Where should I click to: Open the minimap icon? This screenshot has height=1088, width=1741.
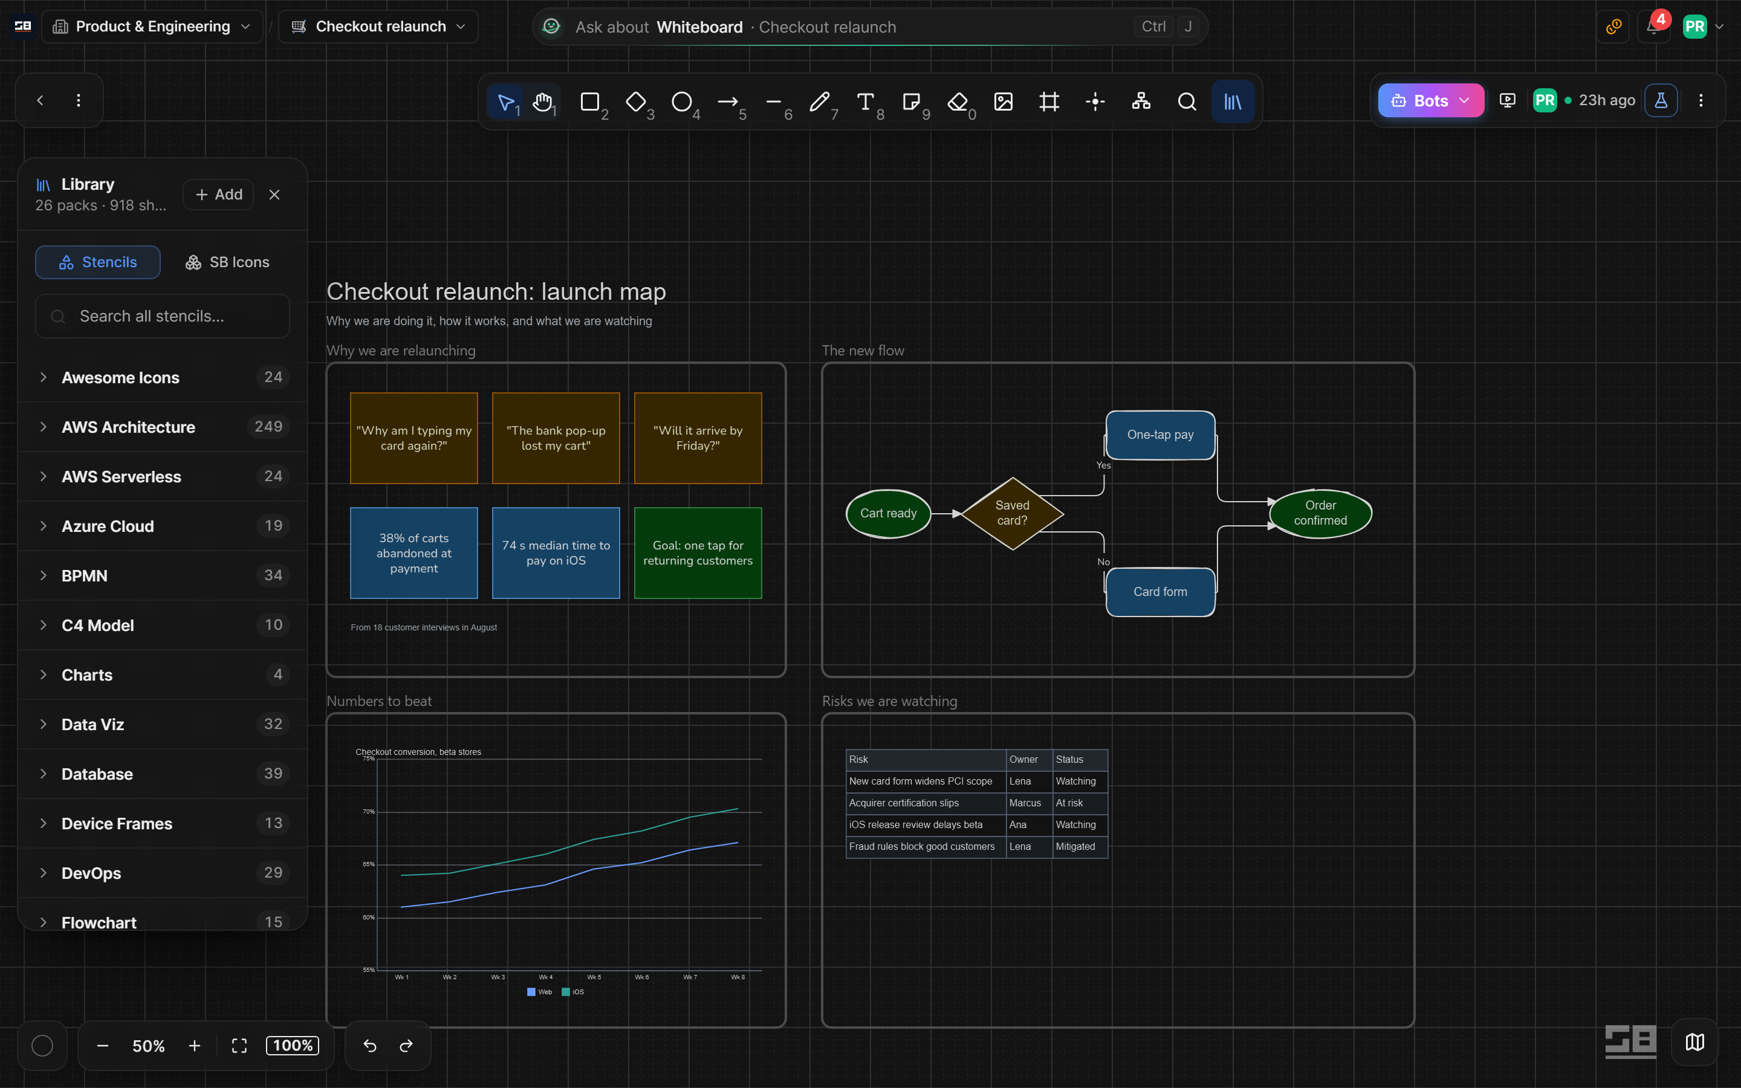click(1695, 1042)
